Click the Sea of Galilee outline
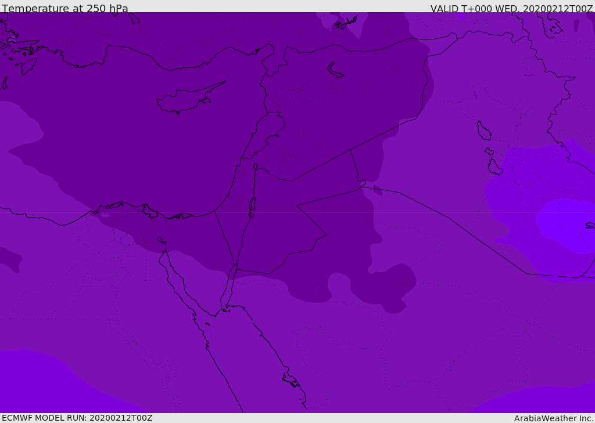Viewport: 595px width, 423px height. pos(255,167)
